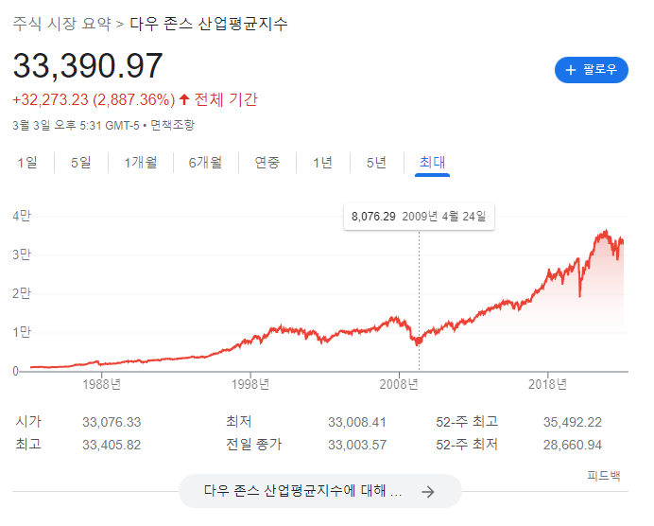The image size is (654, 526).
Task: Choose the 연중 range tab
Action: [x=267, y=163]
